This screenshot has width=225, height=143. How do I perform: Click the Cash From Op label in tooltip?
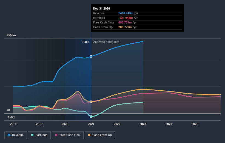pos(103,27)
